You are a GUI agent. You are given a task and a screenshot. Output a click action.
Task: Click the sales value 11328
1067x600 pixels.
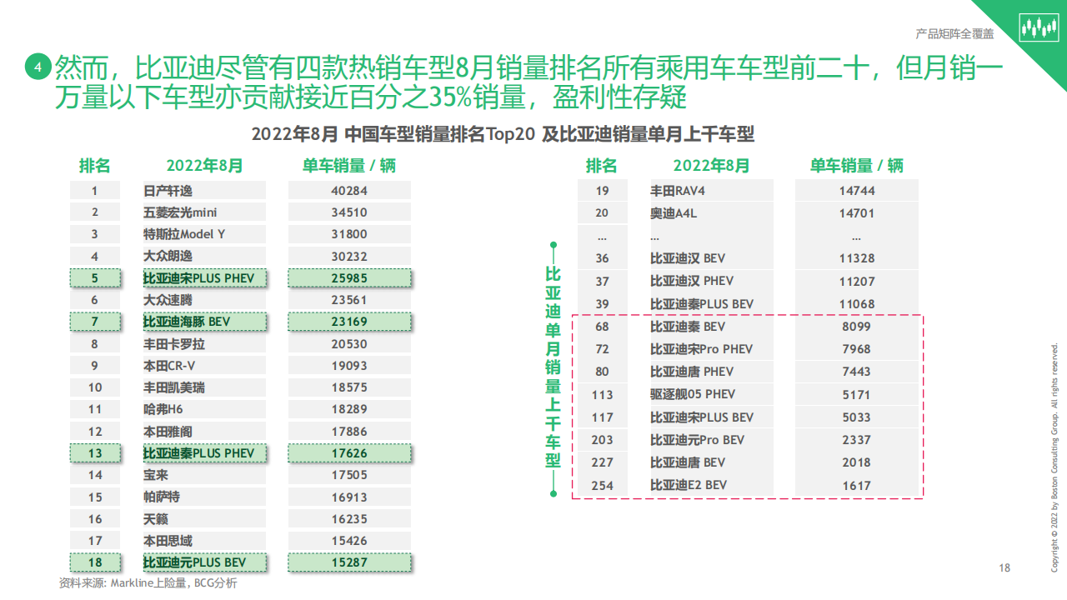(x=857, y=258)
